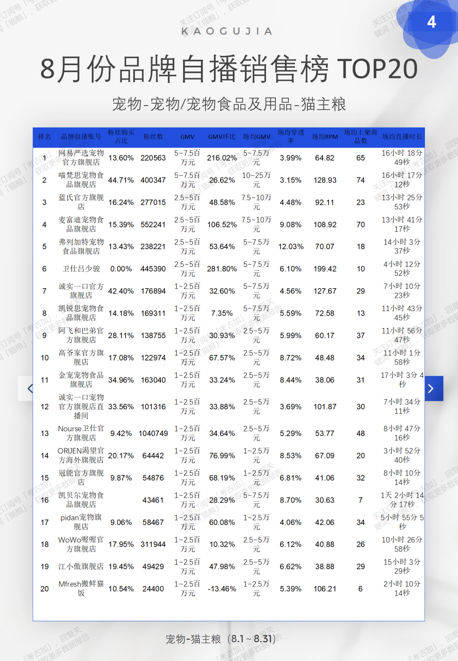
Task: Select brand WoWo喔喔官方旗舰店
Action: click(x=81, y=544)
